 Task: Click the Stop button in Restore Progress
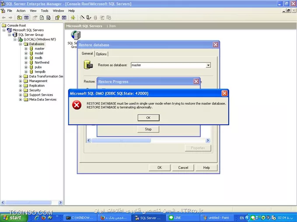(x=148, y=129)
